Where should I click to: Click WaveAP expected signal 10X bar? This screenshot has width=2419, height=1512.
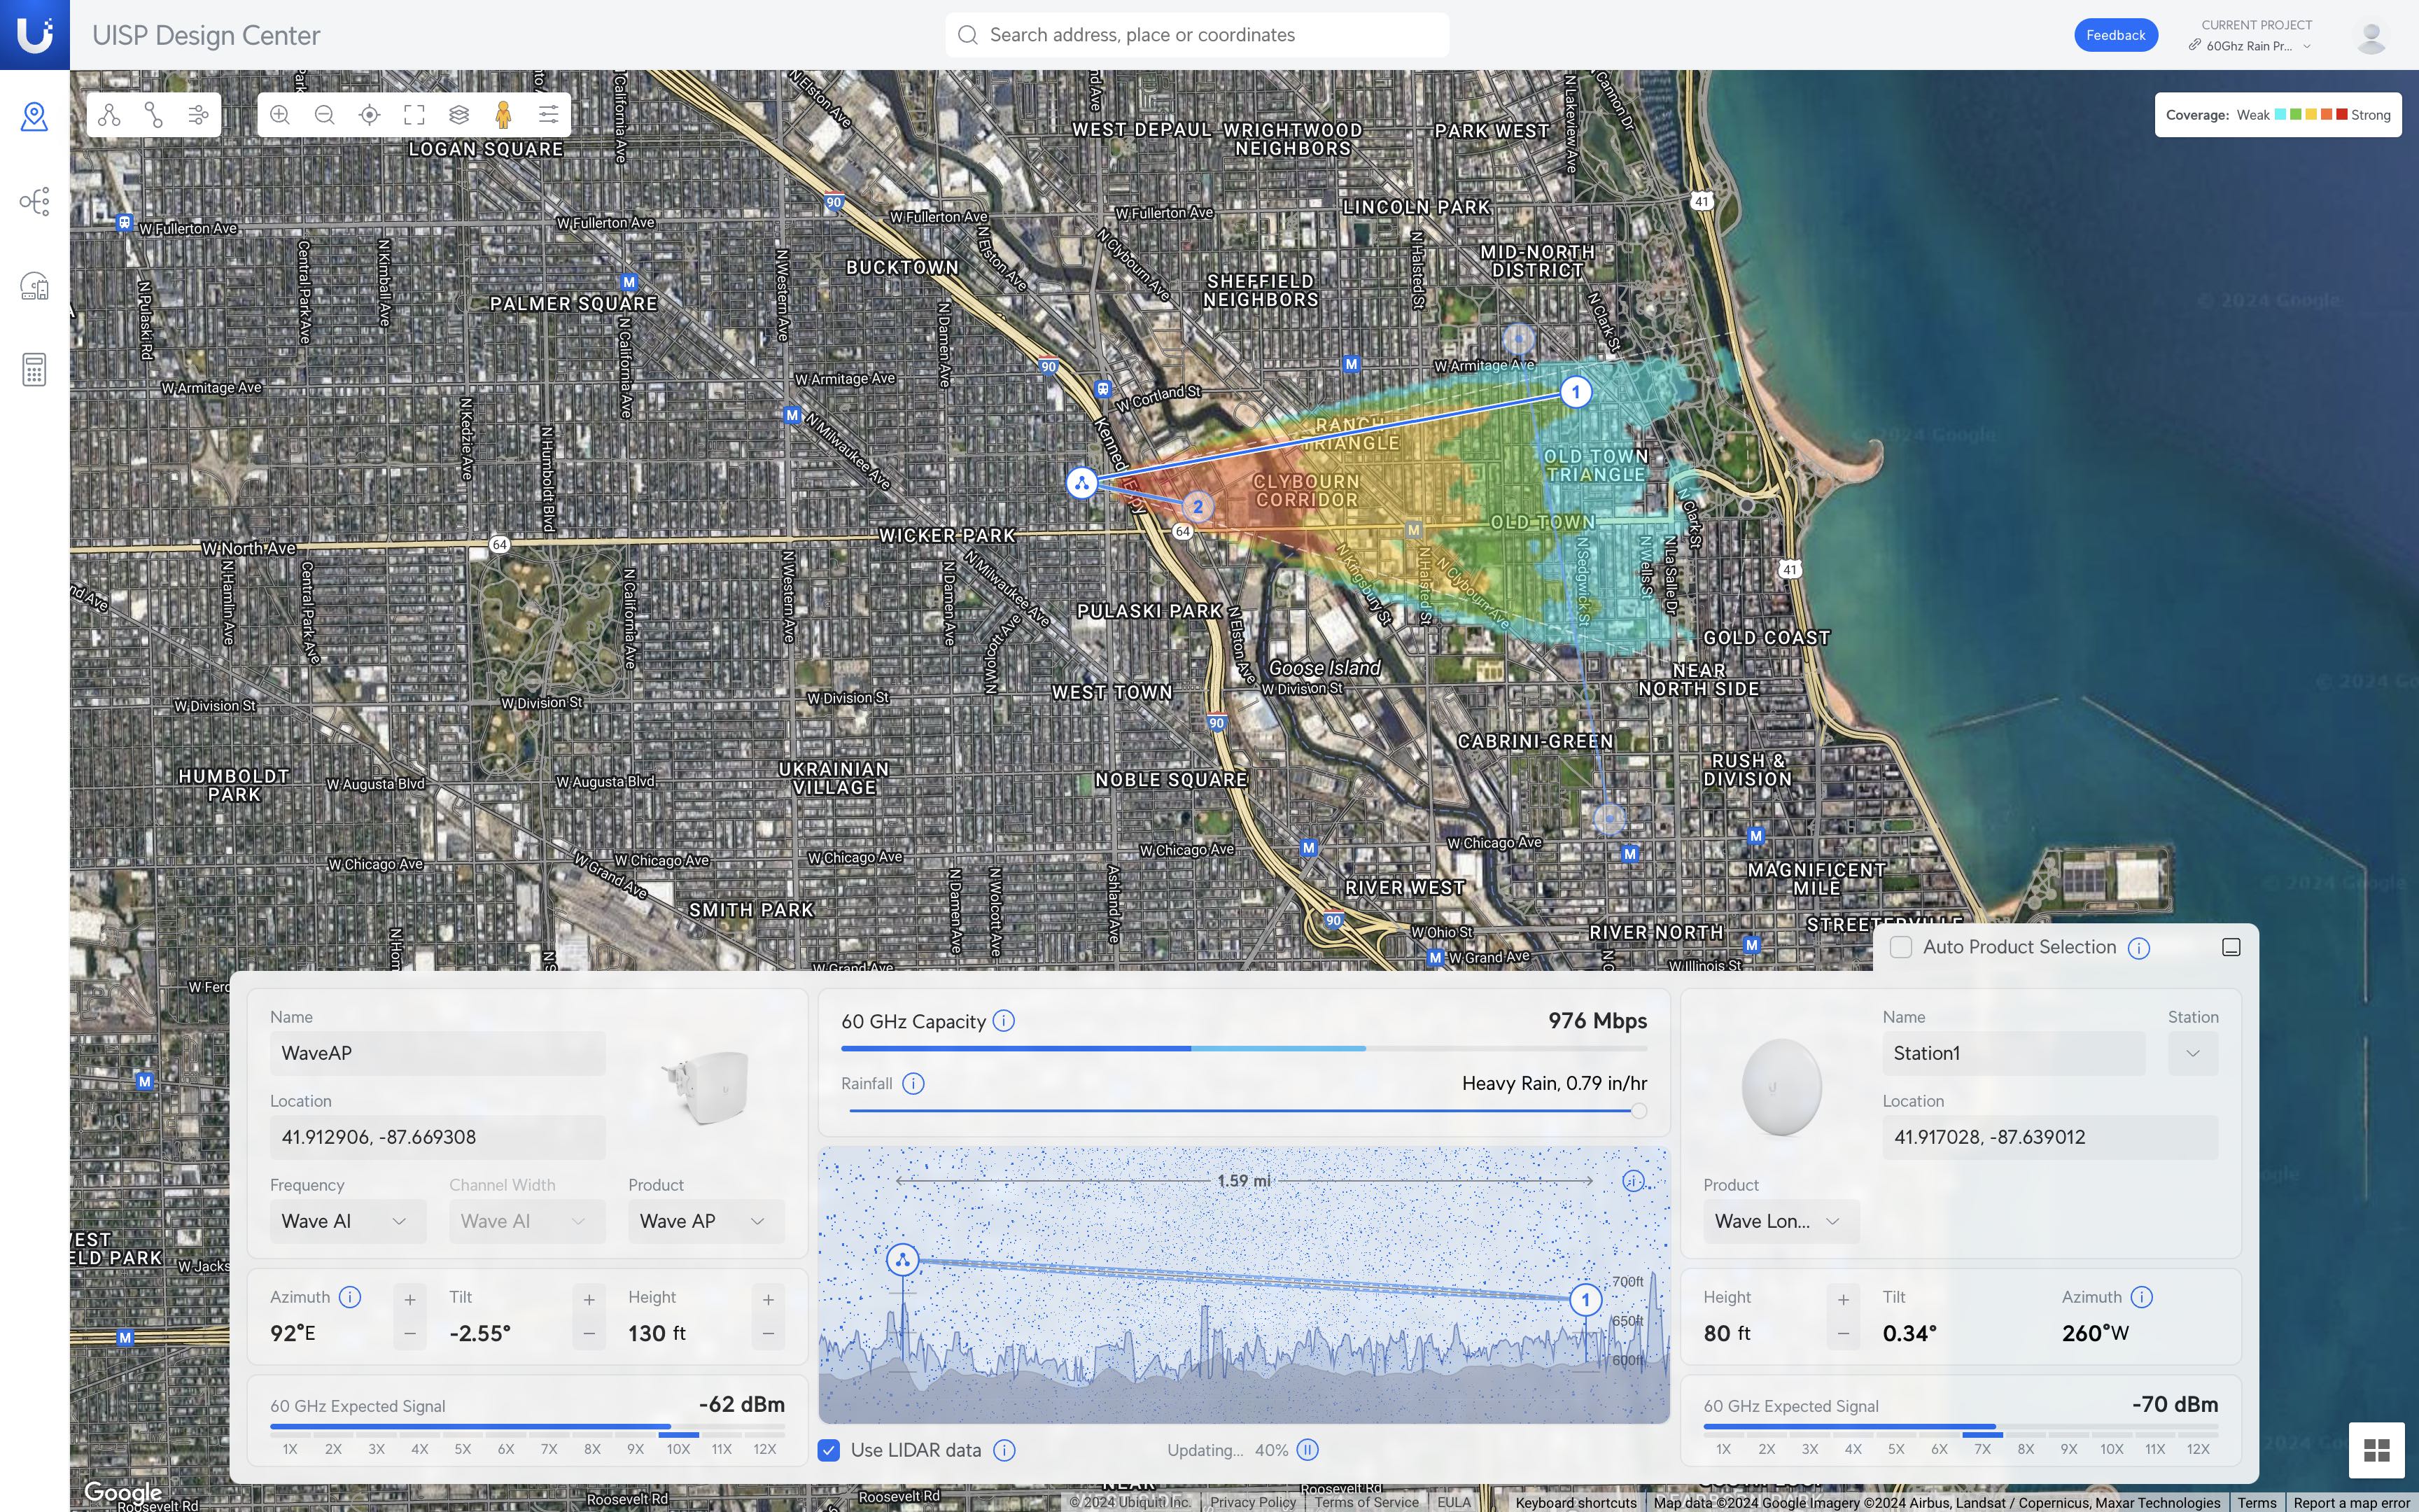[679, 1435]
